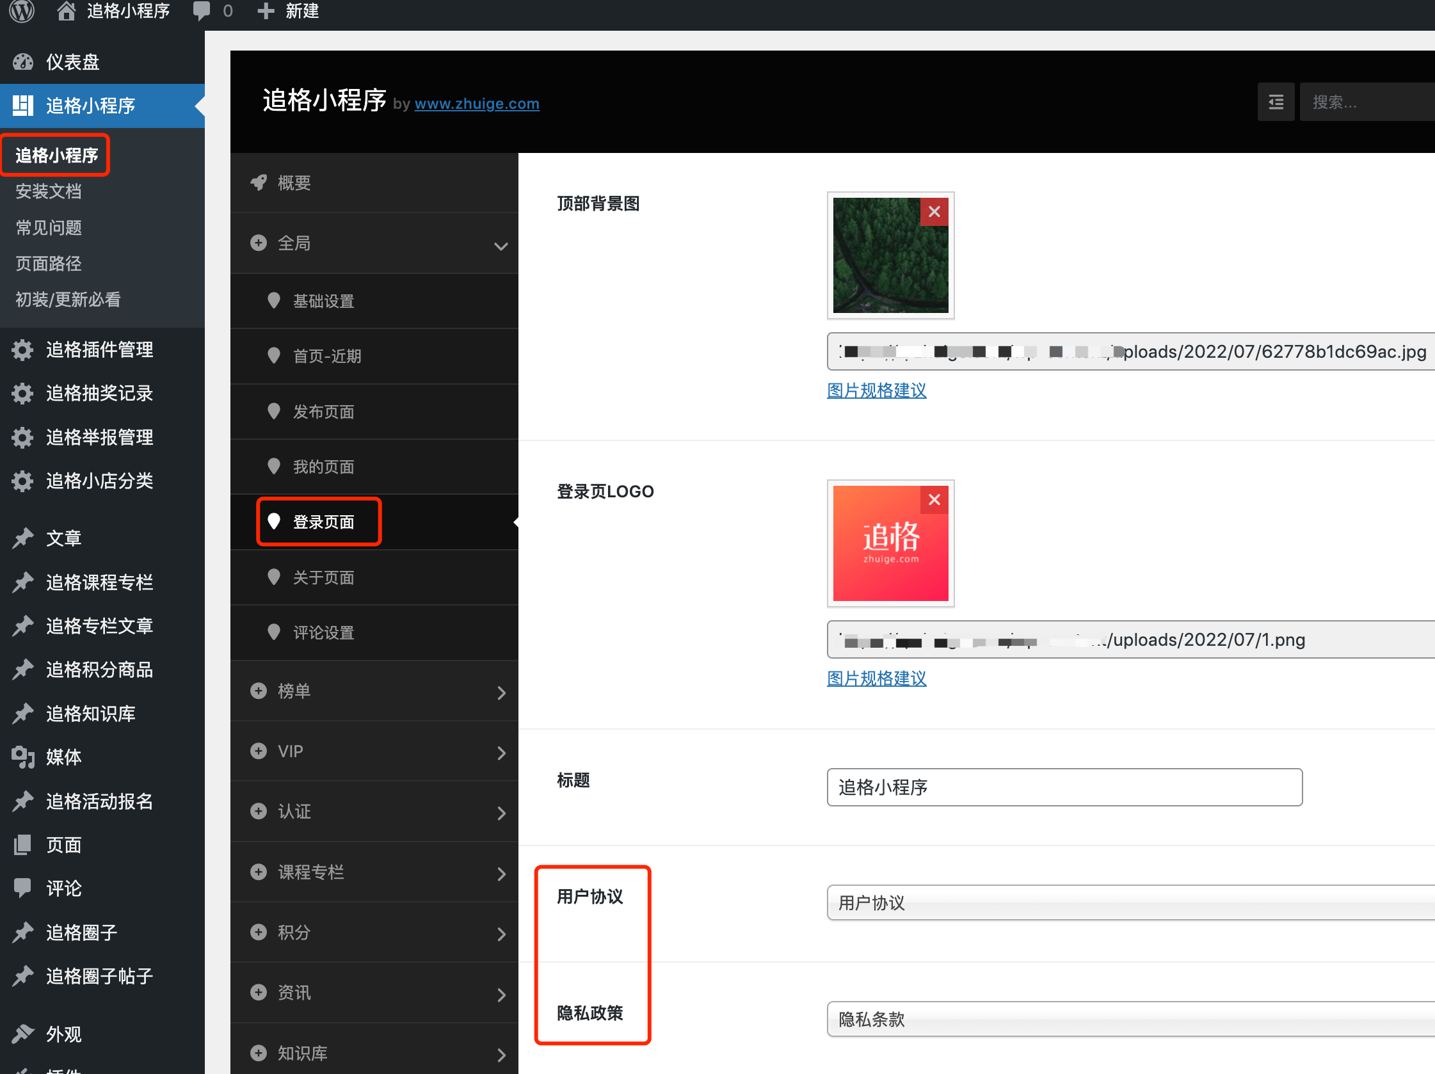The image size is (1435, 1074).
Task: Select 追格小程序 top-level sidebar menu
Action: [x=102, y=105]
